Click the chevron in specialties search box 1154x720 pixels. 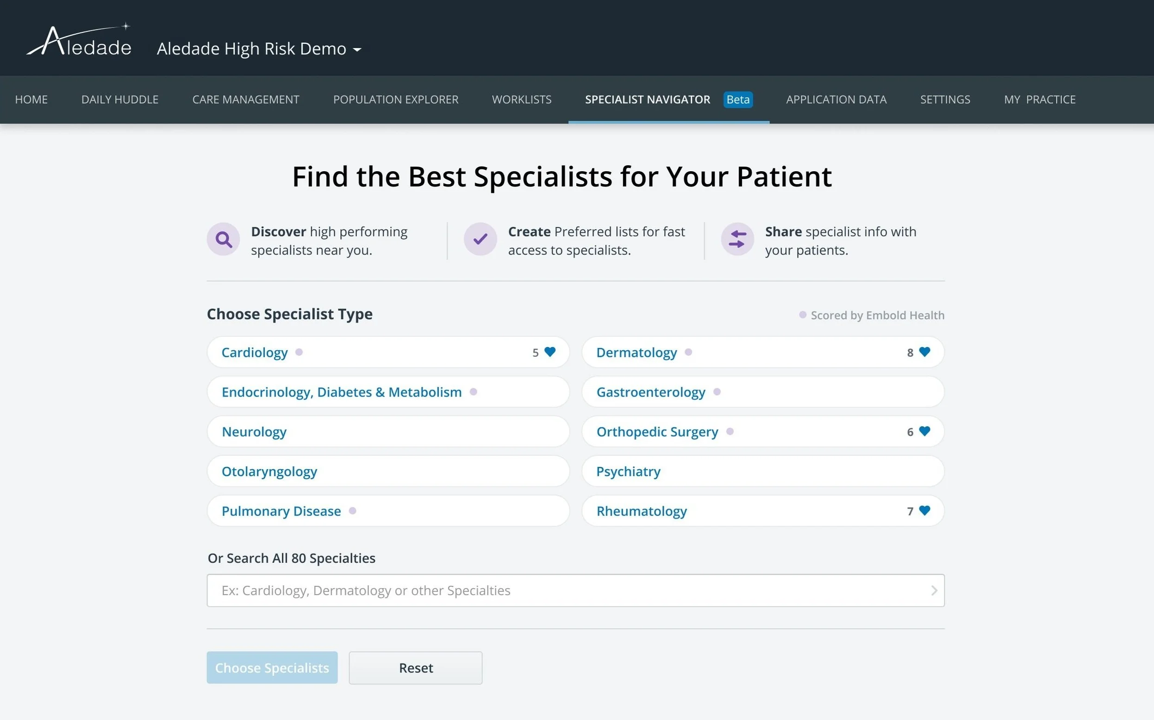point(934,590)
